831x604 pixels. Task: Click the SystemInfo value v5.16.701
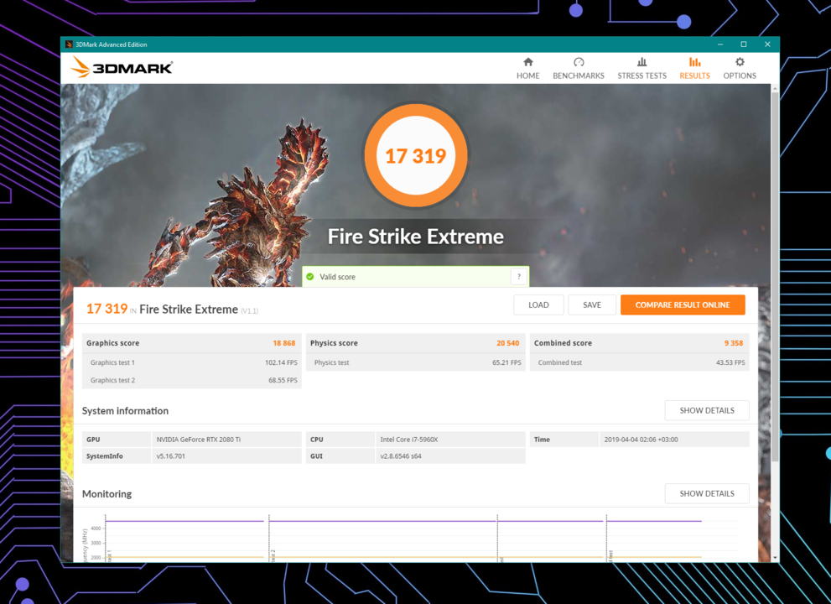pyautogui.click(x=171, y=456)
